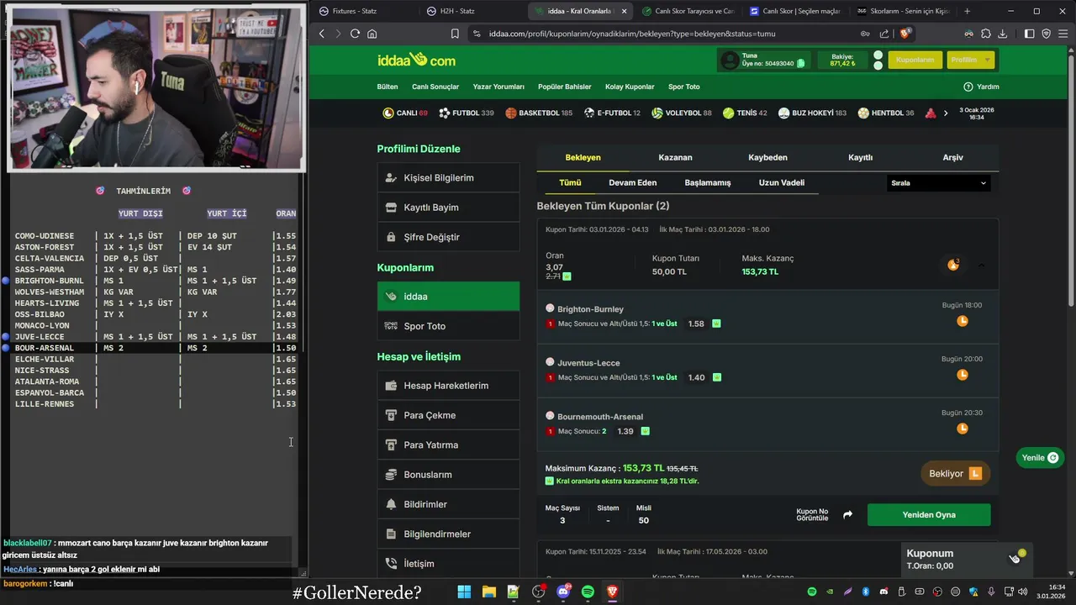The height and width of the screenshot is (605, 1076).
Task: Open the browser extensions puzzle icon
Action: coord(986,34)
